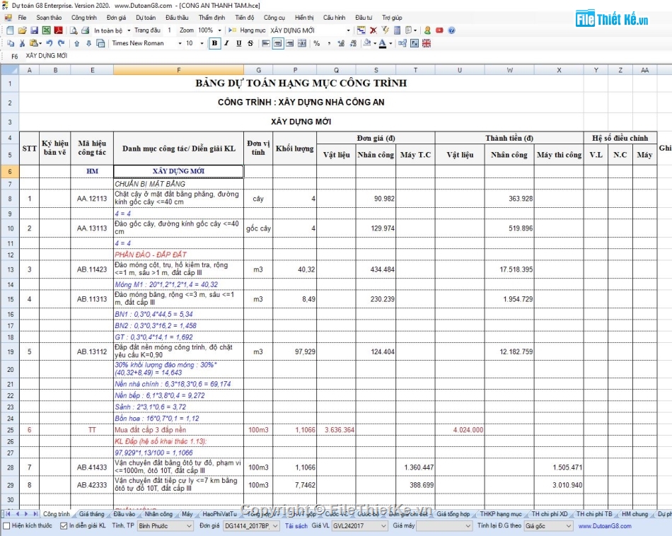Open the Soạn thảo menu

[49, 18]
